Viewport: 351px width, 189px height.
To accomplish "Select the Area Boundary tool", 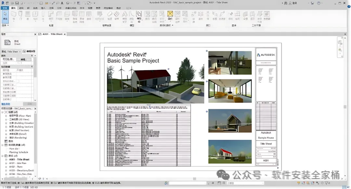I will click(177, 17).
